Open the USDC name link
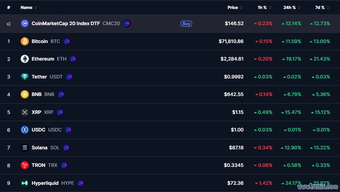The height and width of the screenshot is (192, 340). click(39, 130)
